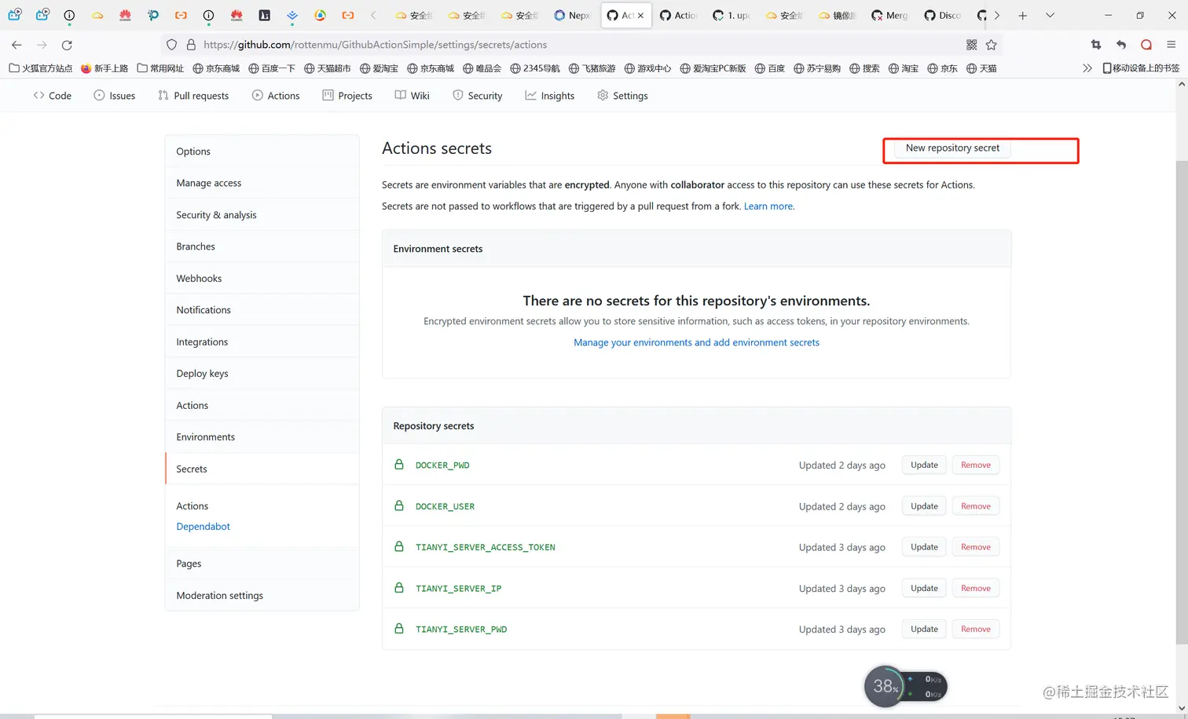Switch to the Merg browser tab

click(x=889, y=15)
